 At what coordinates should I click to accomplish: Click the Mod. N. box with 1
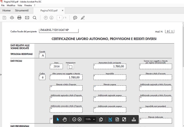[172, 31]
